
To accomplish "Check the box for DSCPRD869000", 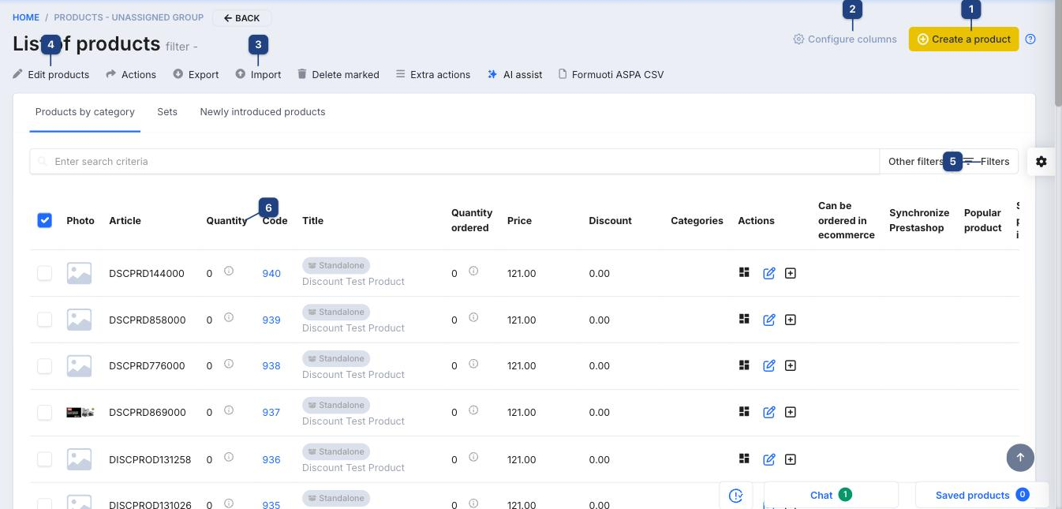I will 45,412.
